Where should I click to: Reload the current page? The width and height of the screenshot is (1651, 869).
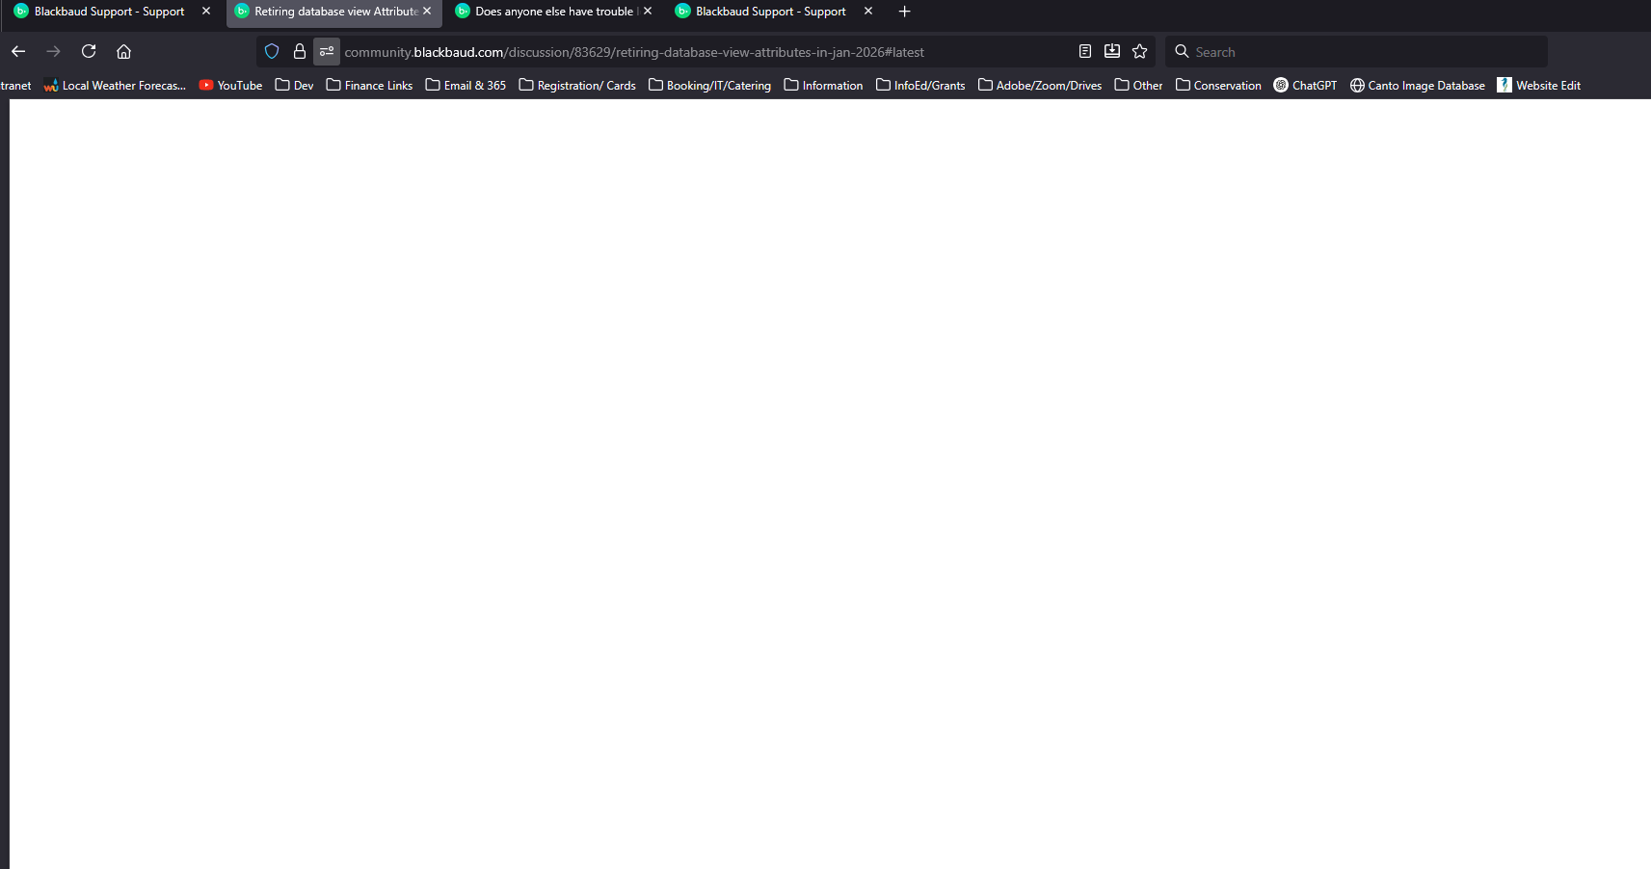pyautogui.click(x=88, y=51)
